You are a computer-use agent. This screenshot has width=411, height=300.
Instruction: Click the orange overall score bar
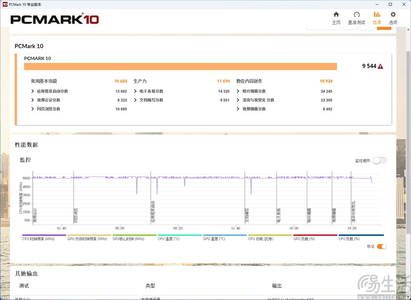pyautogui.click(x=180, y=66)
